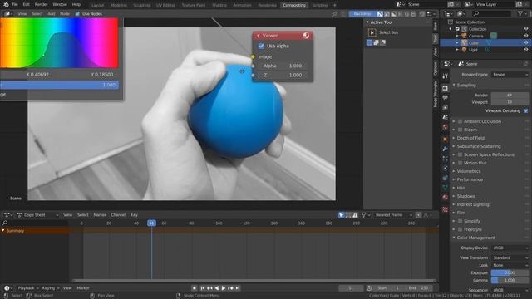Open the Dope Sheet mode dropdown
Screen dimensions: 532x299
(x=37, y=215)
